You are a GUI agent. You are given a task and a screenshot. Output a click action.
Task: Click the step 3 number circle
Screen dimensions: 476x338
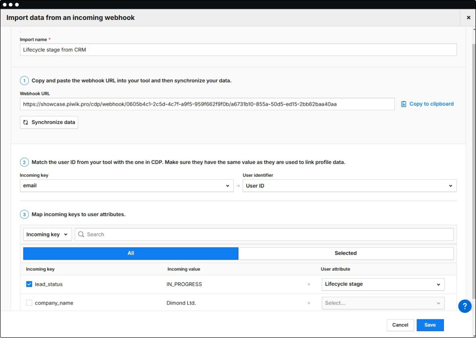24,215
